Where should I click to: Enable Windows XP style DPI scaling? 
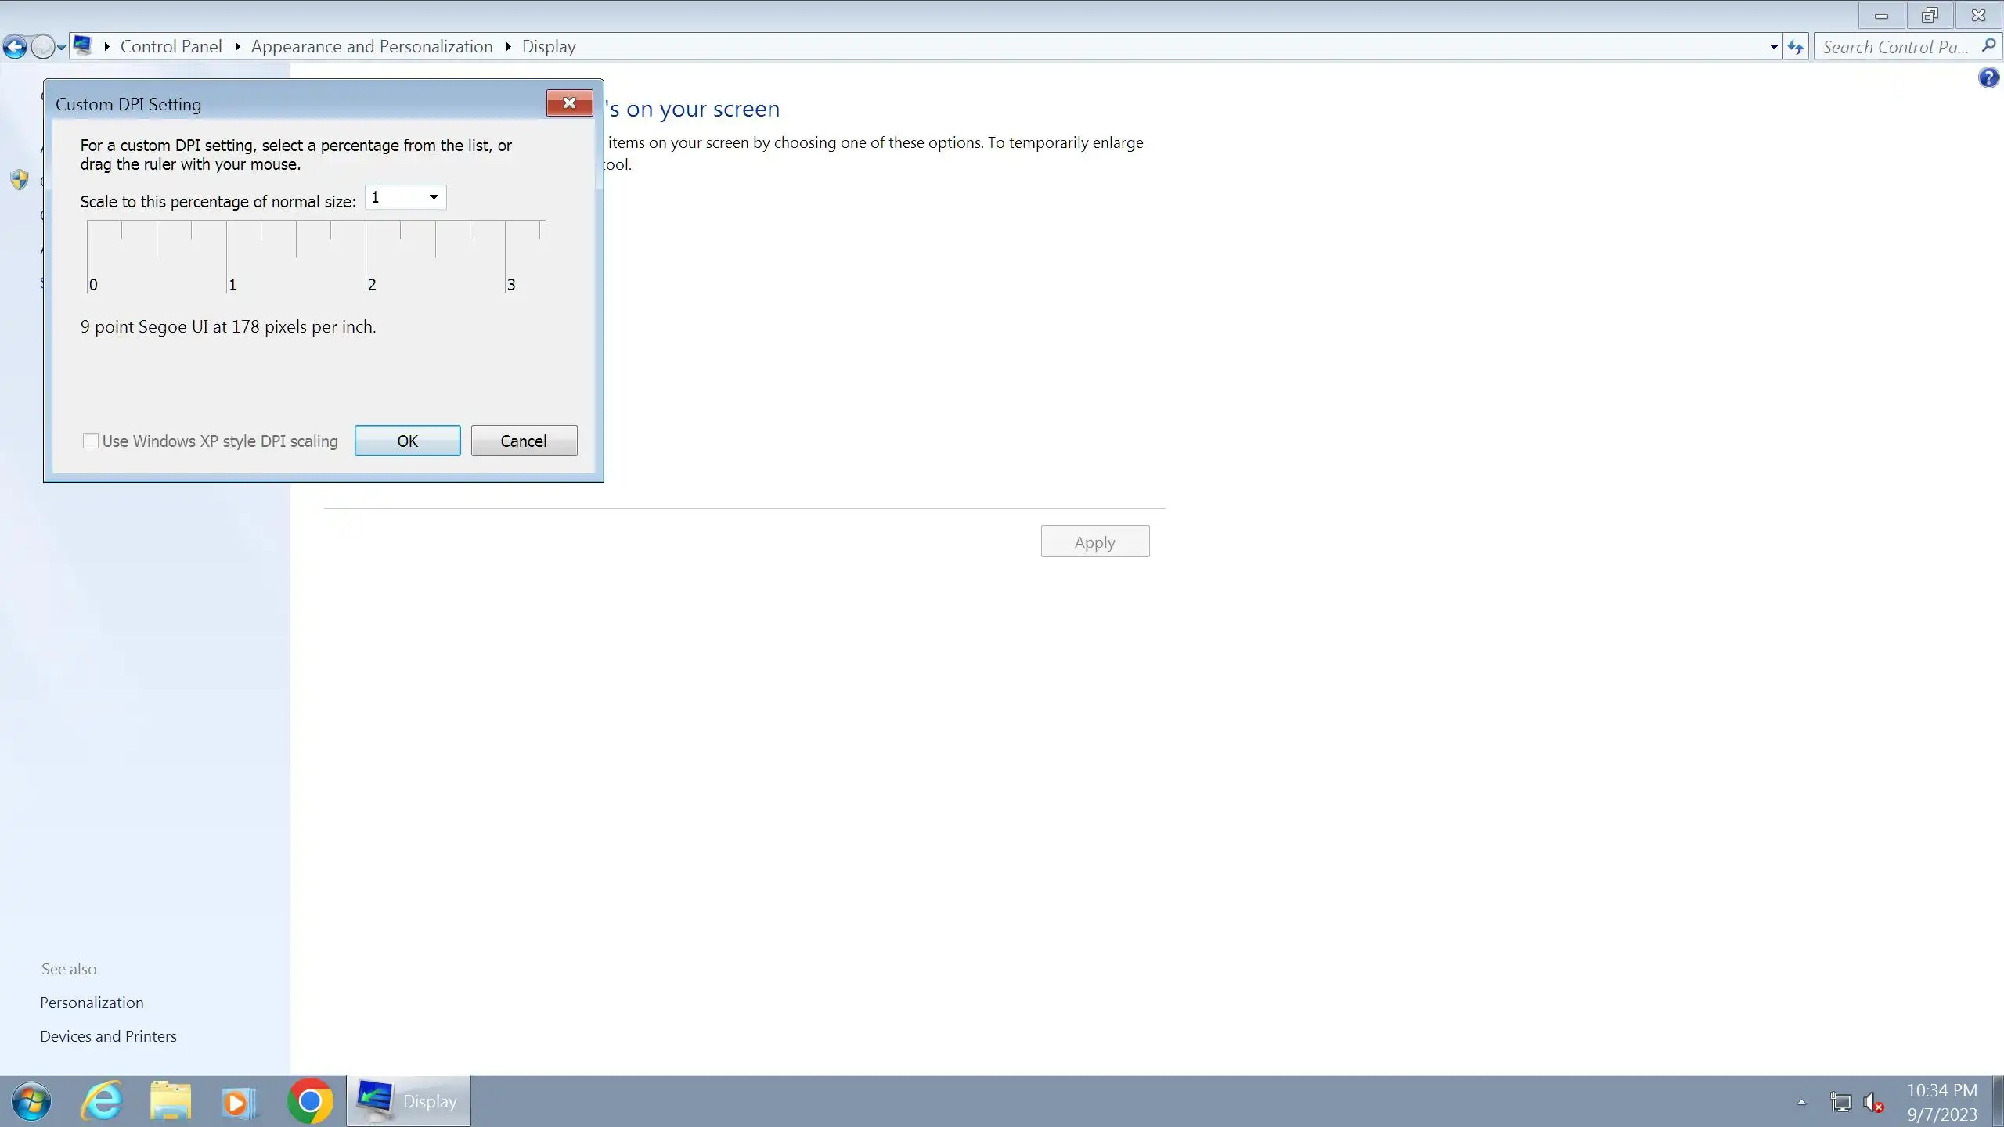click(x=91, y=441)
